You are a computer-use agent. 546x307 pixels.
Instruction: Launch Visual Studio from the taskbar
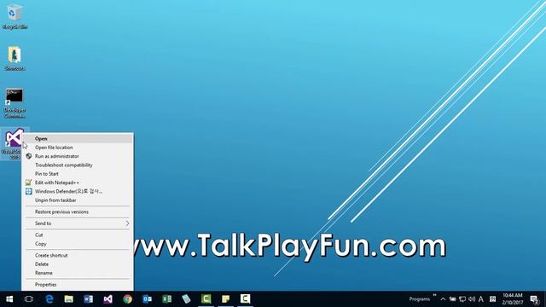pyautogui.click(x=108, y=299)
